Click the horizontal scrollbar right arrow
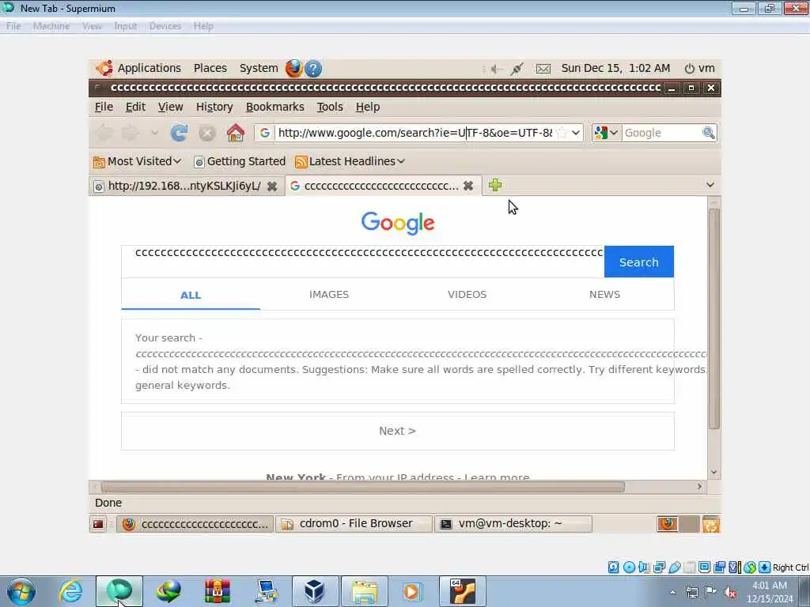Image resolution: width=810 pixels, height=607 pixels. click(x=699, y=487)
